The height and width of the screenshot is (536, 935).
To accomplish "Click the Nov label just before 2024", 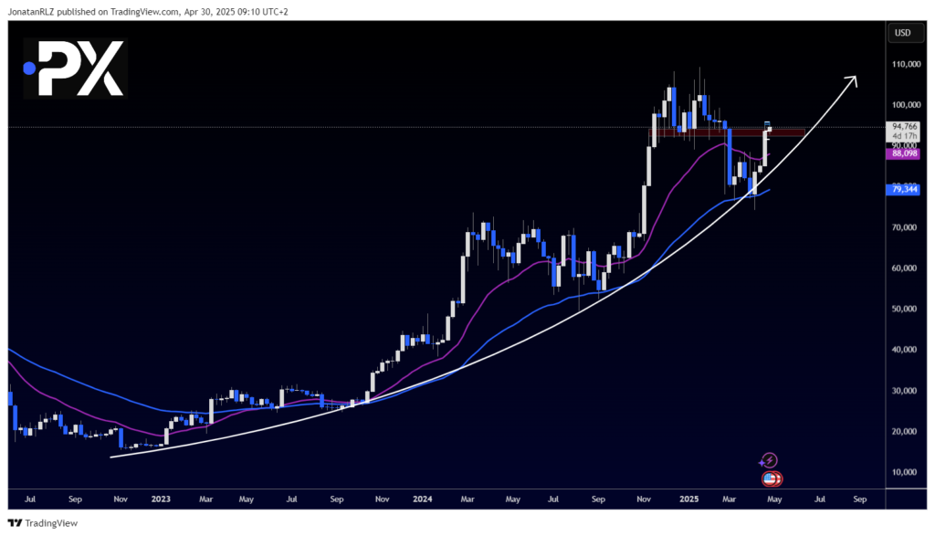I will tap(383, 499).
